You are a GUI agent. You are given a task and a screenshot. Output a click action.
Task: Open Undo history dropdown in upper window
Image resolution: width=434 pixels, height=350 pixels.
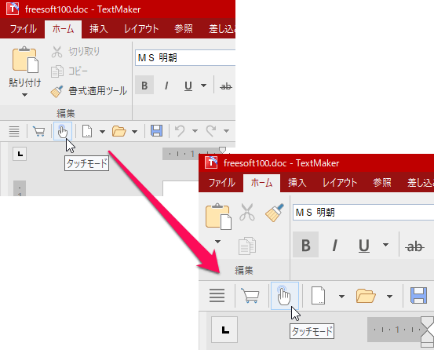pos(195,131)
